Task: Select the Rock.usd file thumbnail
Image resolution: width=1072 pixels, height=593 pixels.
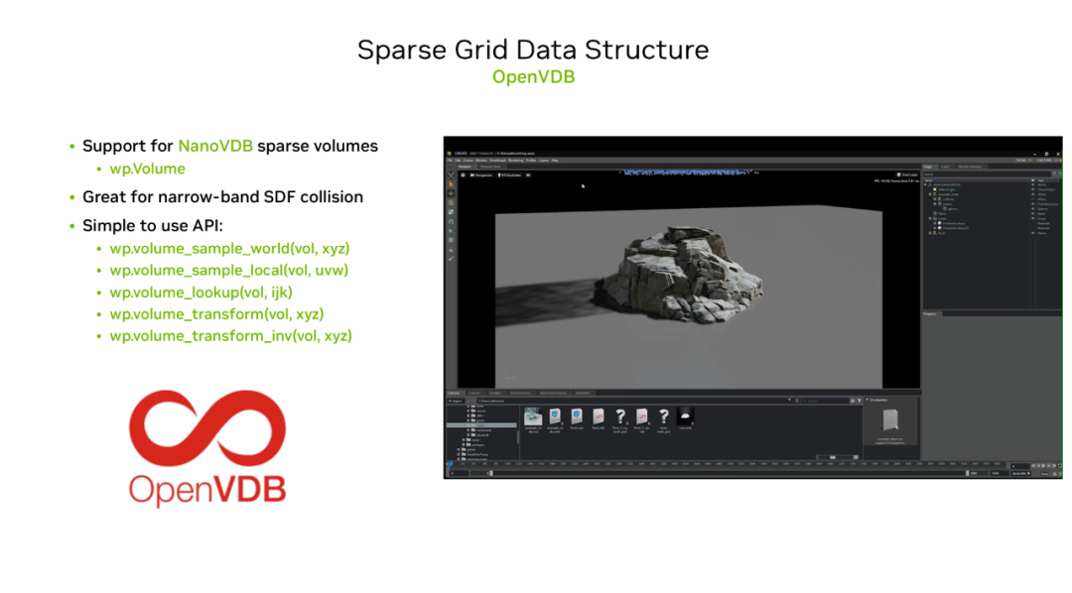Action: (x=577, y=418)
